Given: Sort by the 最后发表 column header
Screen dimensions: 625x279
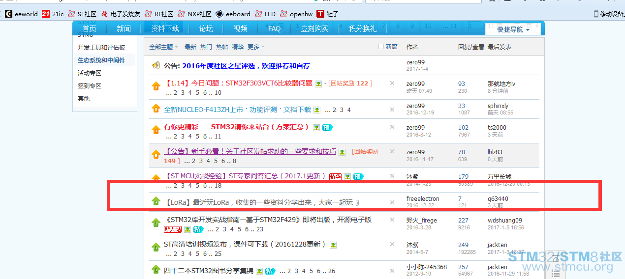Looking at the screenshot, I should 500,47.
